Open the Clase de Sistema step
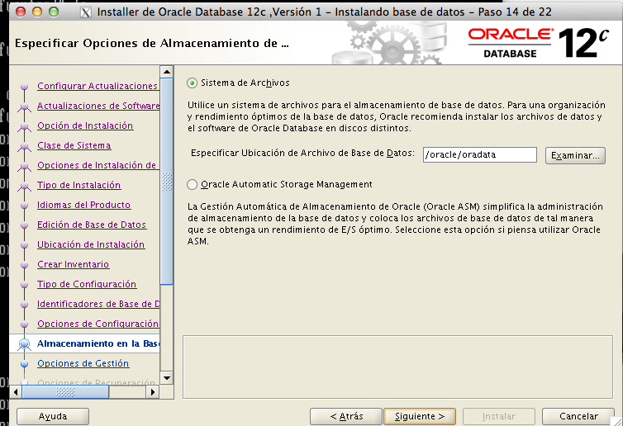 coord(74,145)
